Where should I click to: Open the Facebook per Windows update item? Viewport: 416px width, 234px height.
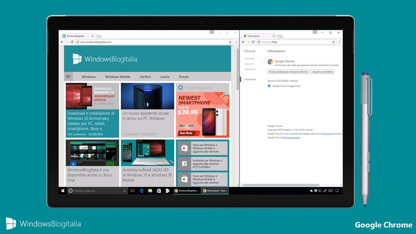(202, 164)
